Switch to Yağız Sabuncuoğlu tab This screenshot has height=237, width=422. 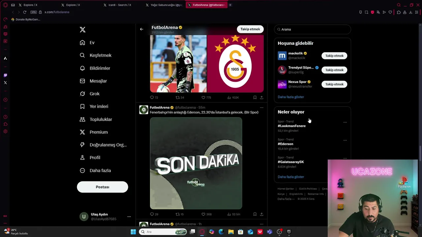(x=164, y=5)
